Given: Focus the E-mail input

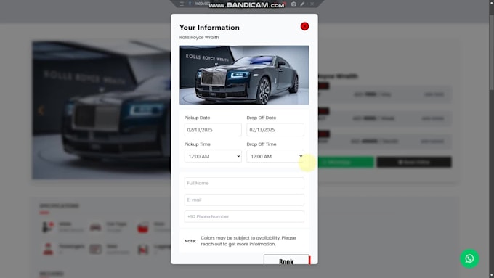Looking at the screenshot, I should tap(244, 200).
